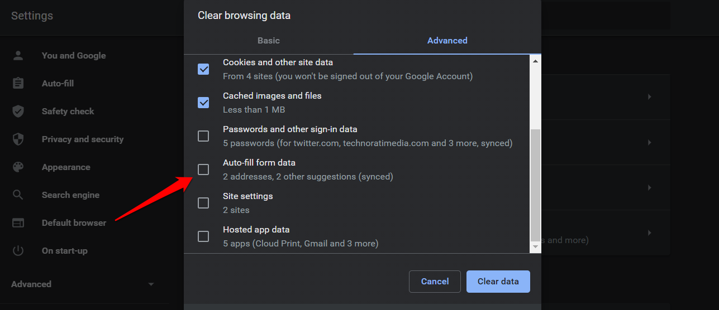Click the Cancel button
The width and height of the screenshot is (719, 310).
[x=435, y=282]
